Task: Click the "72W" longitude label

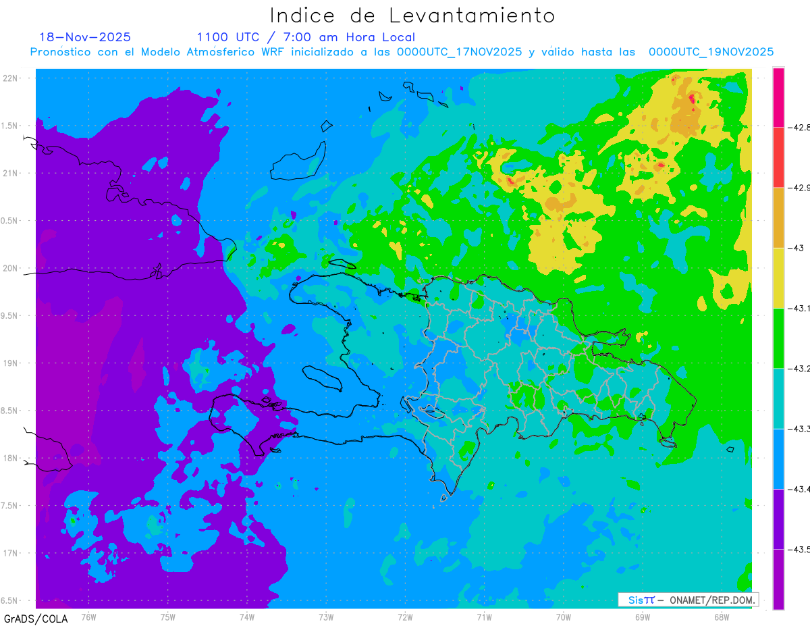Action: [x=405, y=617]
